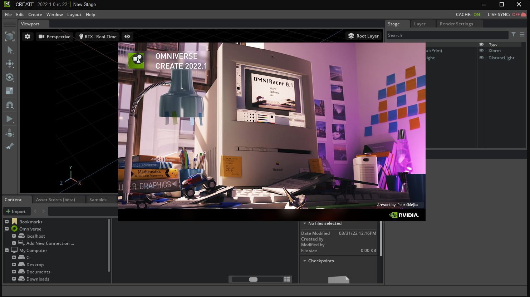
Task: Click the Play simulation button
Action: tap(10, 119)
